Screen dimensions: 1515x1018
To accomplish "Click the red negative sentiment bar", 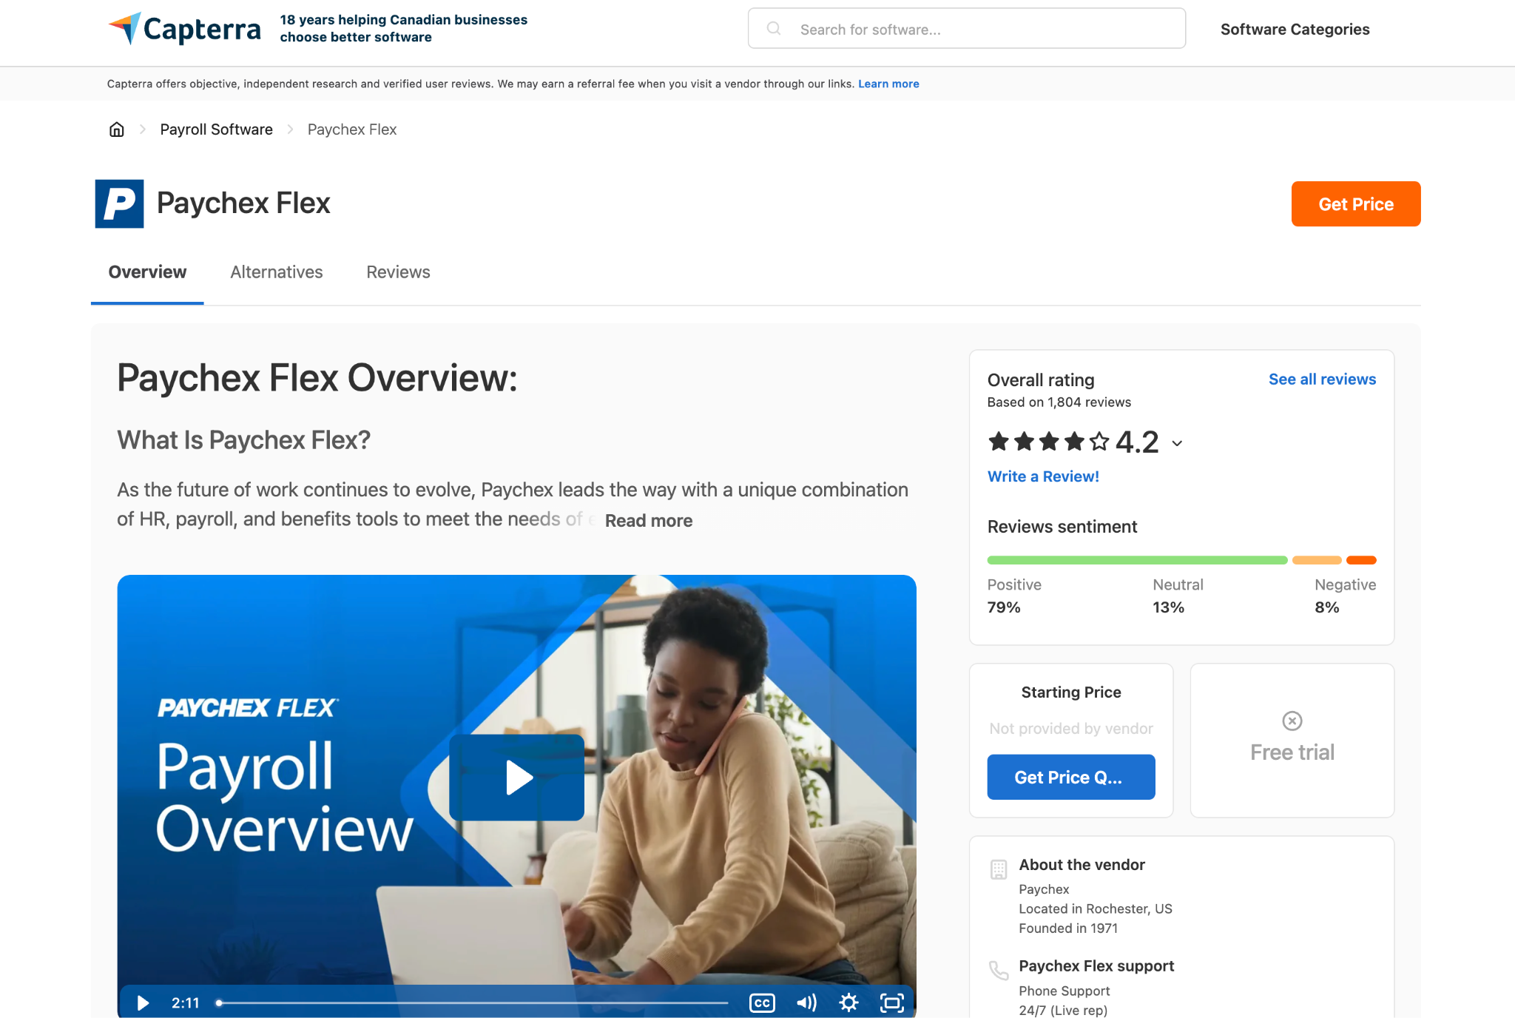I will (1361, 560).
